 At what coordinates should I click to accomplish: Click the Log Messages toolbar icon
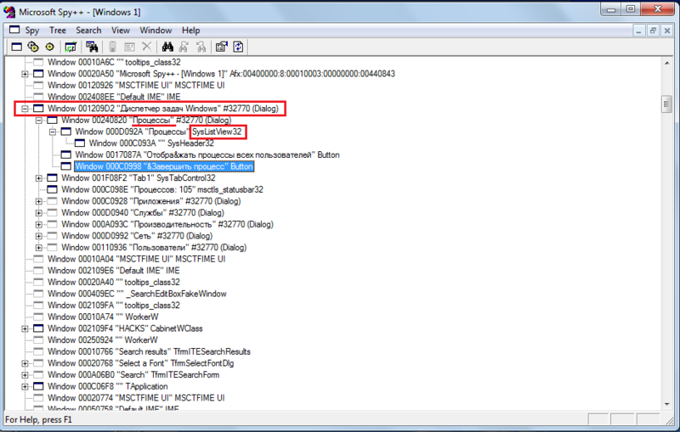71,47
